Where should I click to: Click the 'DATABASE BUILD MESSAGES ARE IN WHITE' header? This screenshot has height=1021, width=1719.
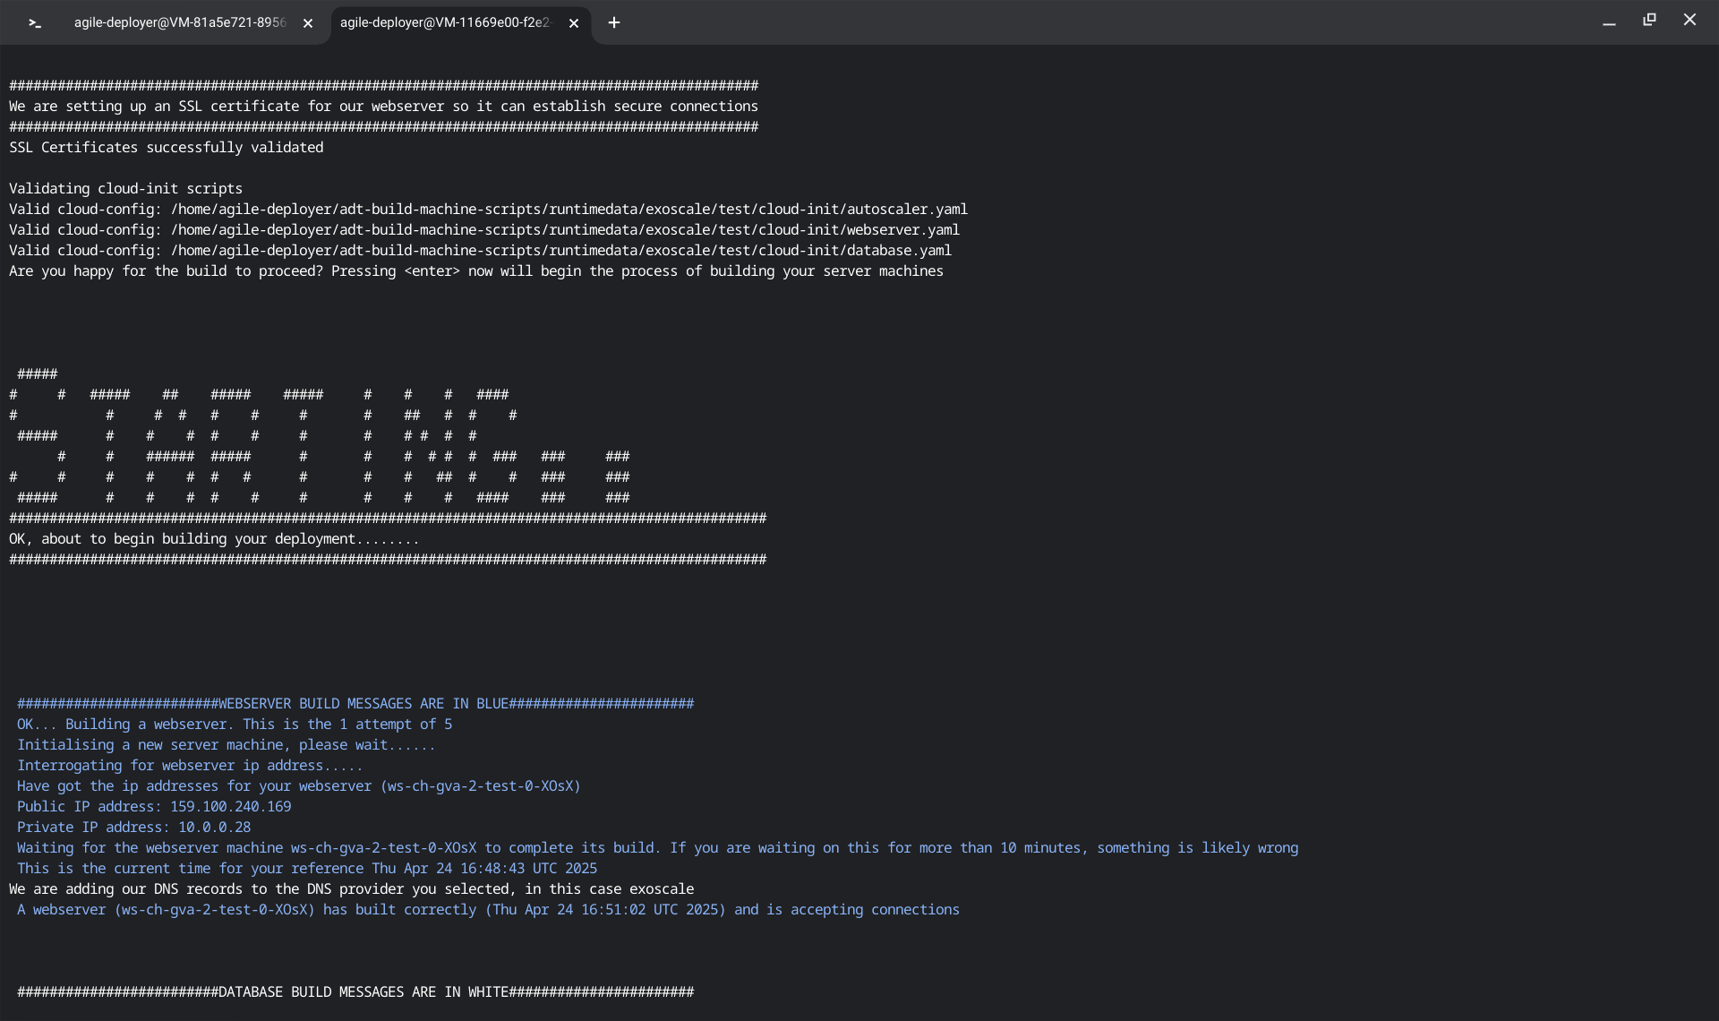coord(355,991)
